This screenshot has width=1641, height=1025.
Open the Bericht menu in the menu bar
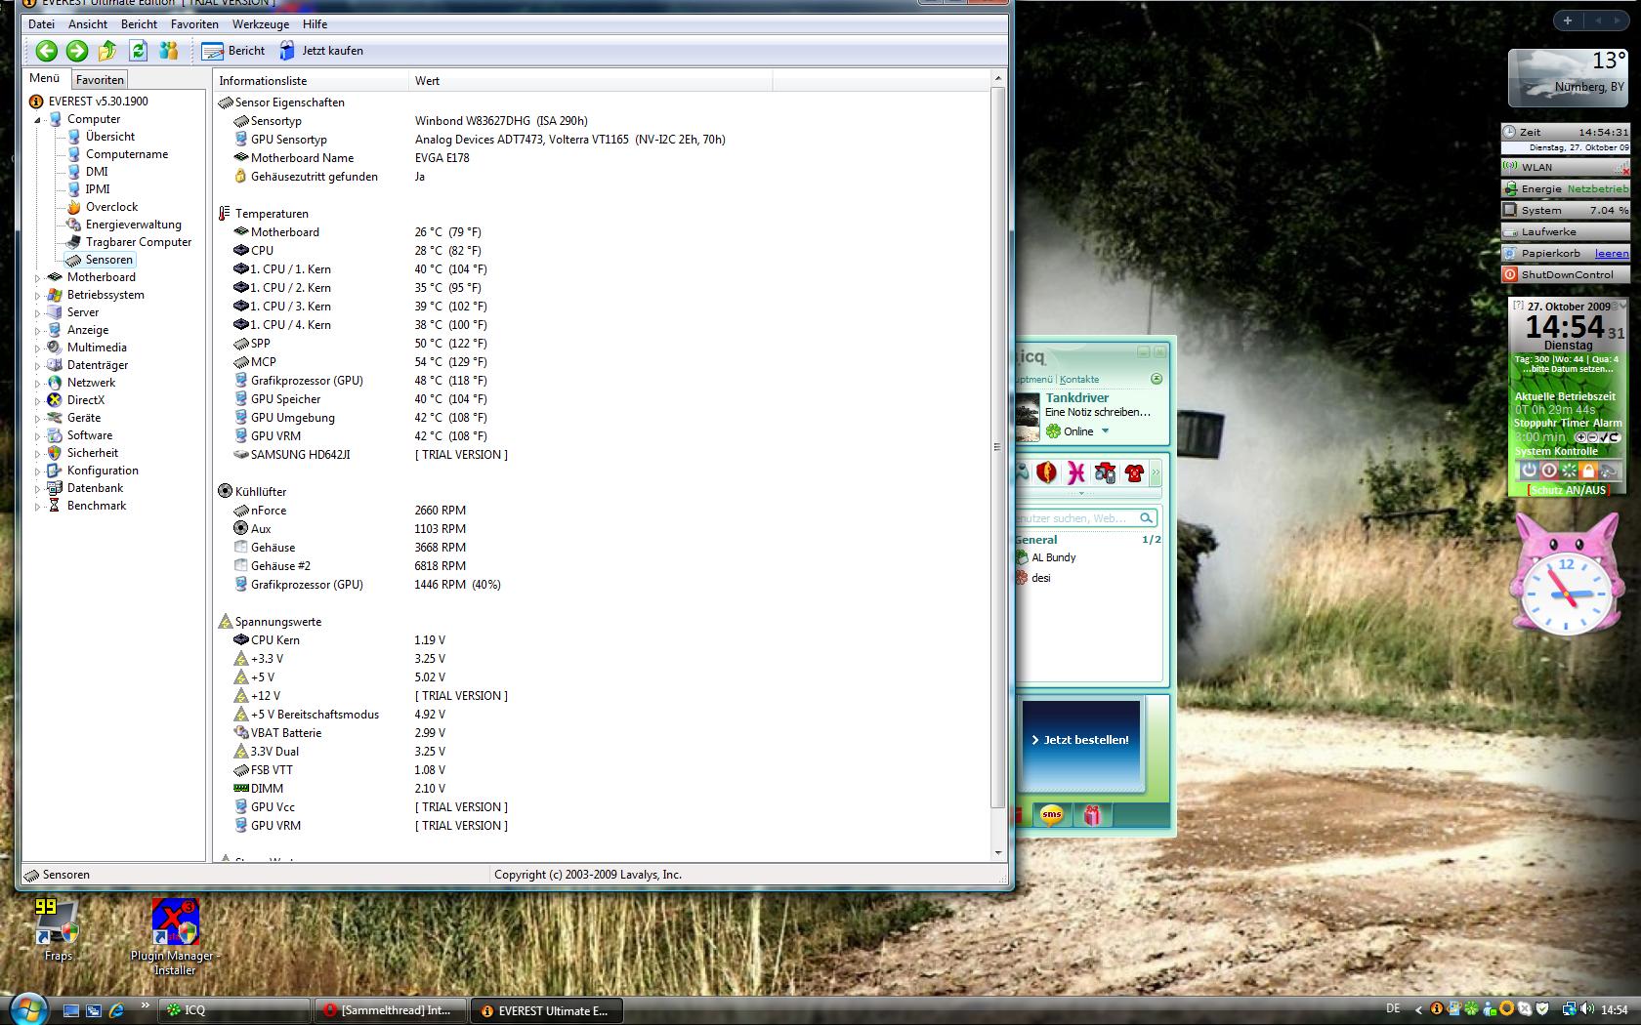point(139,24)
